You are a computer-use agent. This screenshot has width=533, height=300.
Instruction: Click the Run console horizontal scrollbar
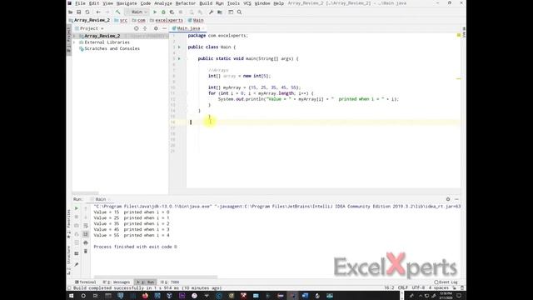tap(156, 277)
